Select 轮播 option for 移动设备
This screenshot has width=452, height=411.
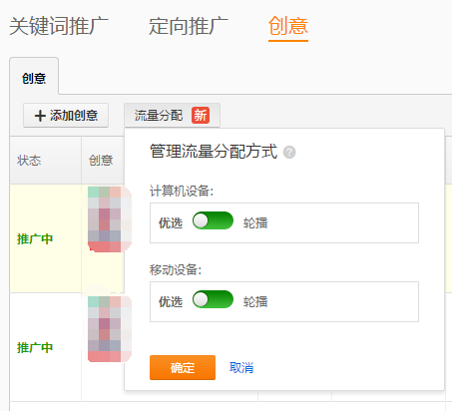pos(255,302)
